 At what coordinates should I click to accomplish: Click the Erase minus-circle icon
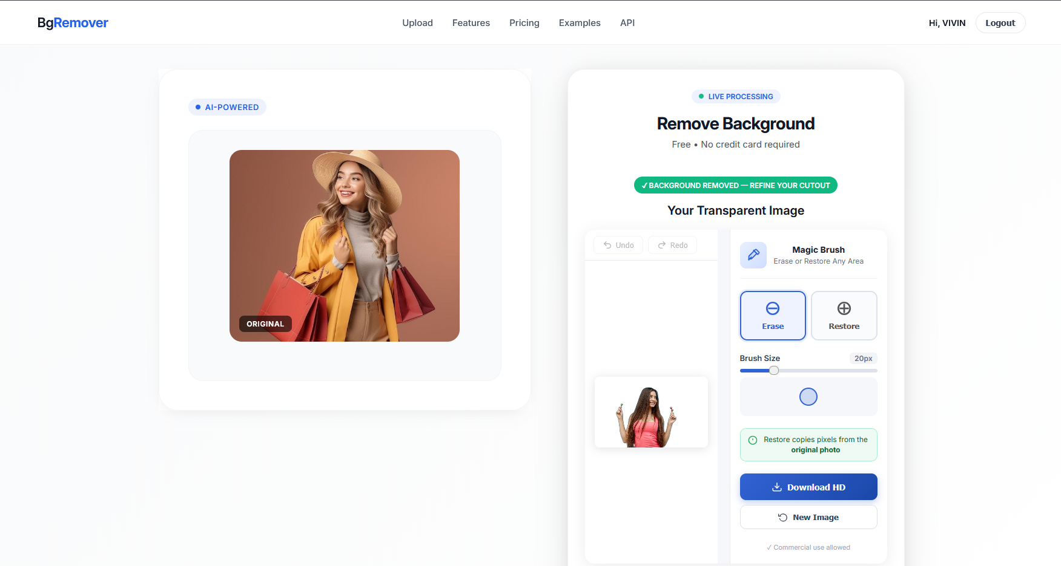(773, 308)
